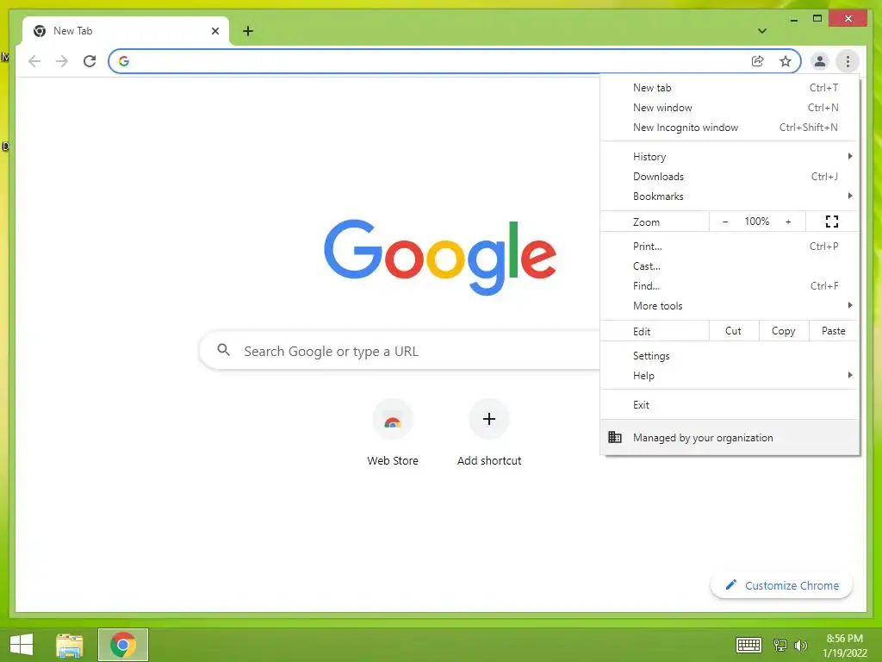Expand the Bookmarks submenu
This screenshot has height=662, width=882.
click(x=729, y=196)
